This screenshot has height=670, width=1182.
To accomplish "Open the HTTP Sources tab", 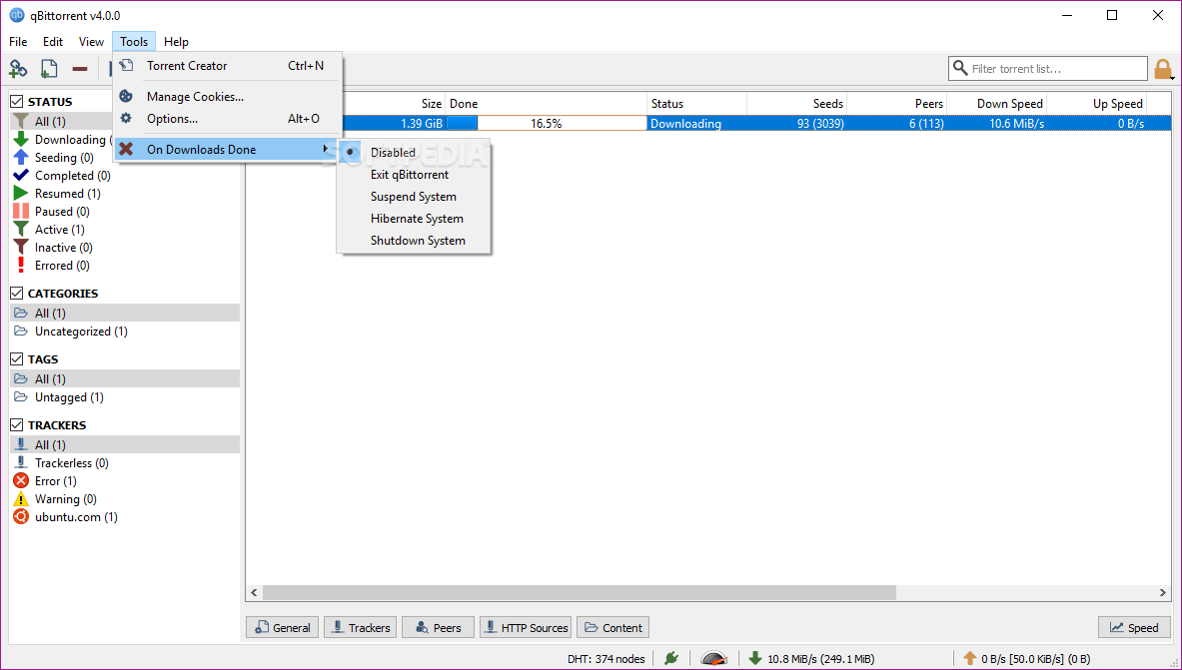I will pos(526,628).
